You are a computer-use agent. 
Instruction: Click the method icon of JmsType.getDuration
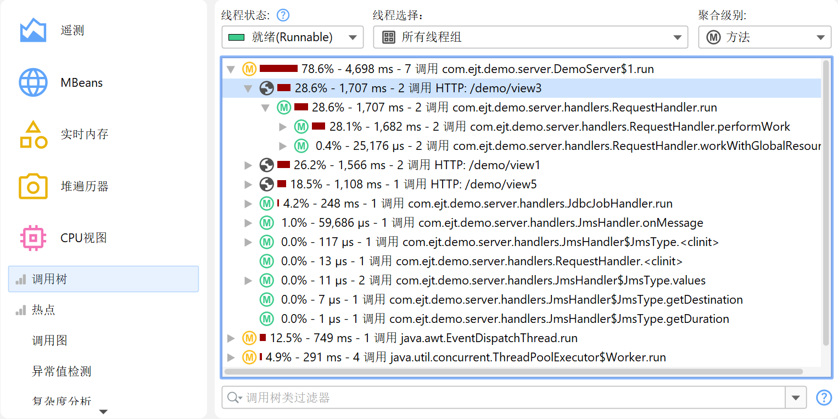click(x=267, y=319)
